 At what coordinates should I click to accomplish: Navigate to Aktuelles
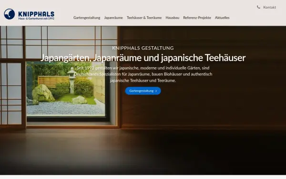[222, 18]
